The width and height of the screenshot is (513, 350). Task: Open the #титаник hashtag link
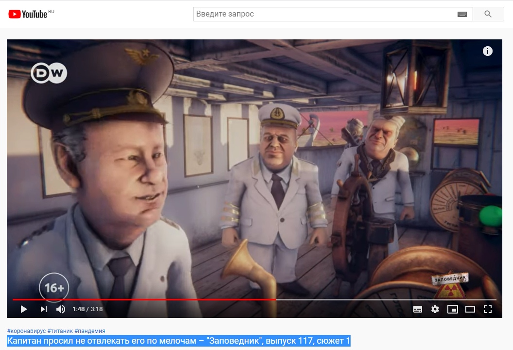[x=60, y=331]
